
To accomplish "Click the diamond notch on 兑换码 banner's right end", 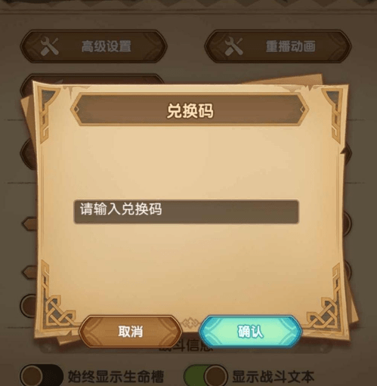I will (x=303, y=110).
